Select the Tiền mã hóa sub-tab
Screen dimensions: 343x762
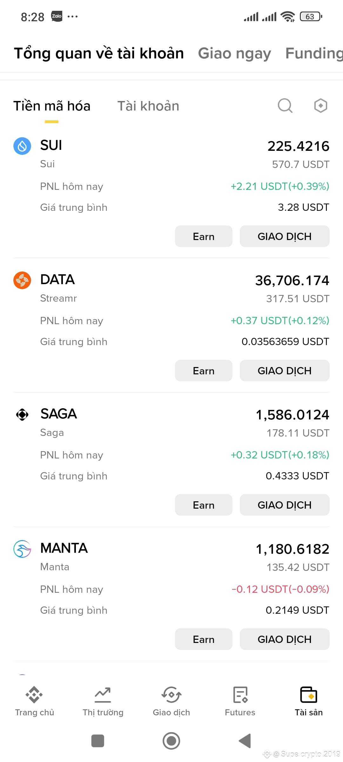pos(52,106)
